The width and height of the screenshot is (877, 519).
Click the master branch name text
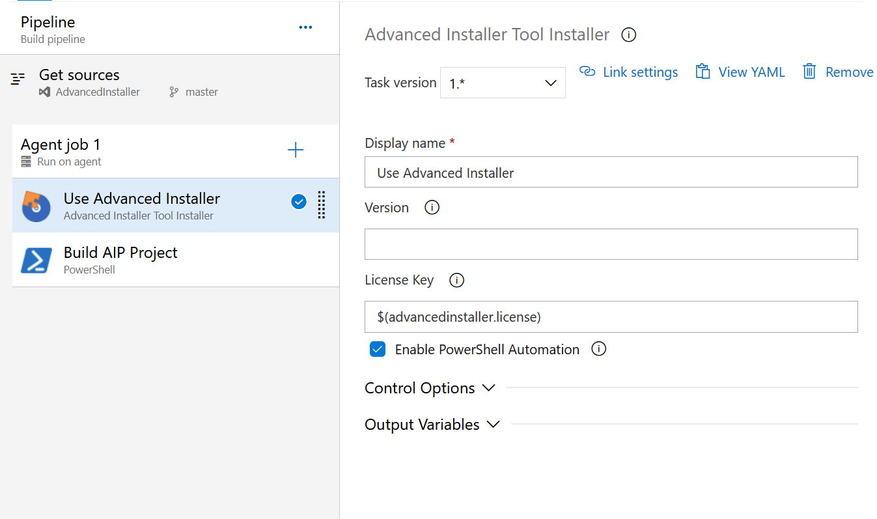202,92
